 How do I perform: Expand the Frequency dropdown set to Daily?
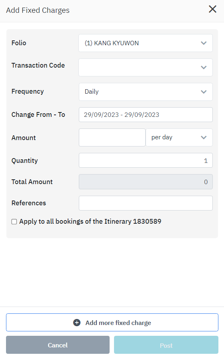146,92
